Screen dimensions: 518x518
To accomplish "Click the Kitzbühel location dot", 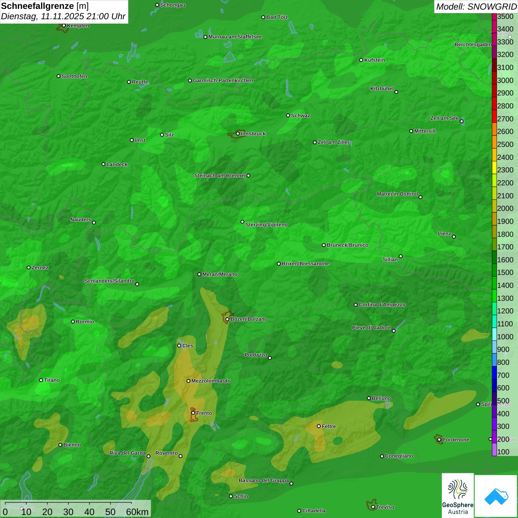I will (396, 92).
